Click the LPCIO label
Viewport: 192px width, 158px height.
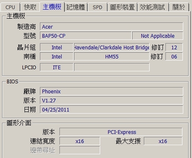click(x=29, y=68)
